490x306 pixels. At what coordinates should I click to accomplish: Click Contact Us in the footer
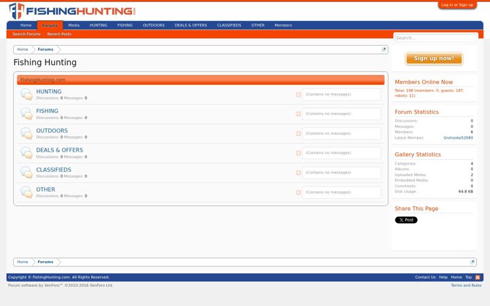[x=425, y=277]
